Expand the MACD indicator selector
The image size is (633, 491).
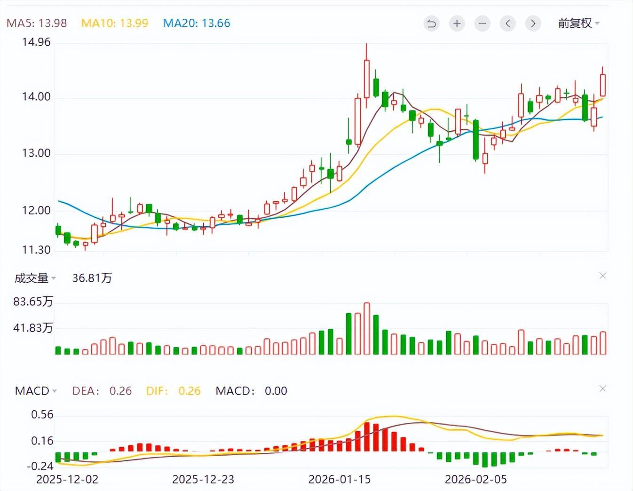[x=36, y=391]
